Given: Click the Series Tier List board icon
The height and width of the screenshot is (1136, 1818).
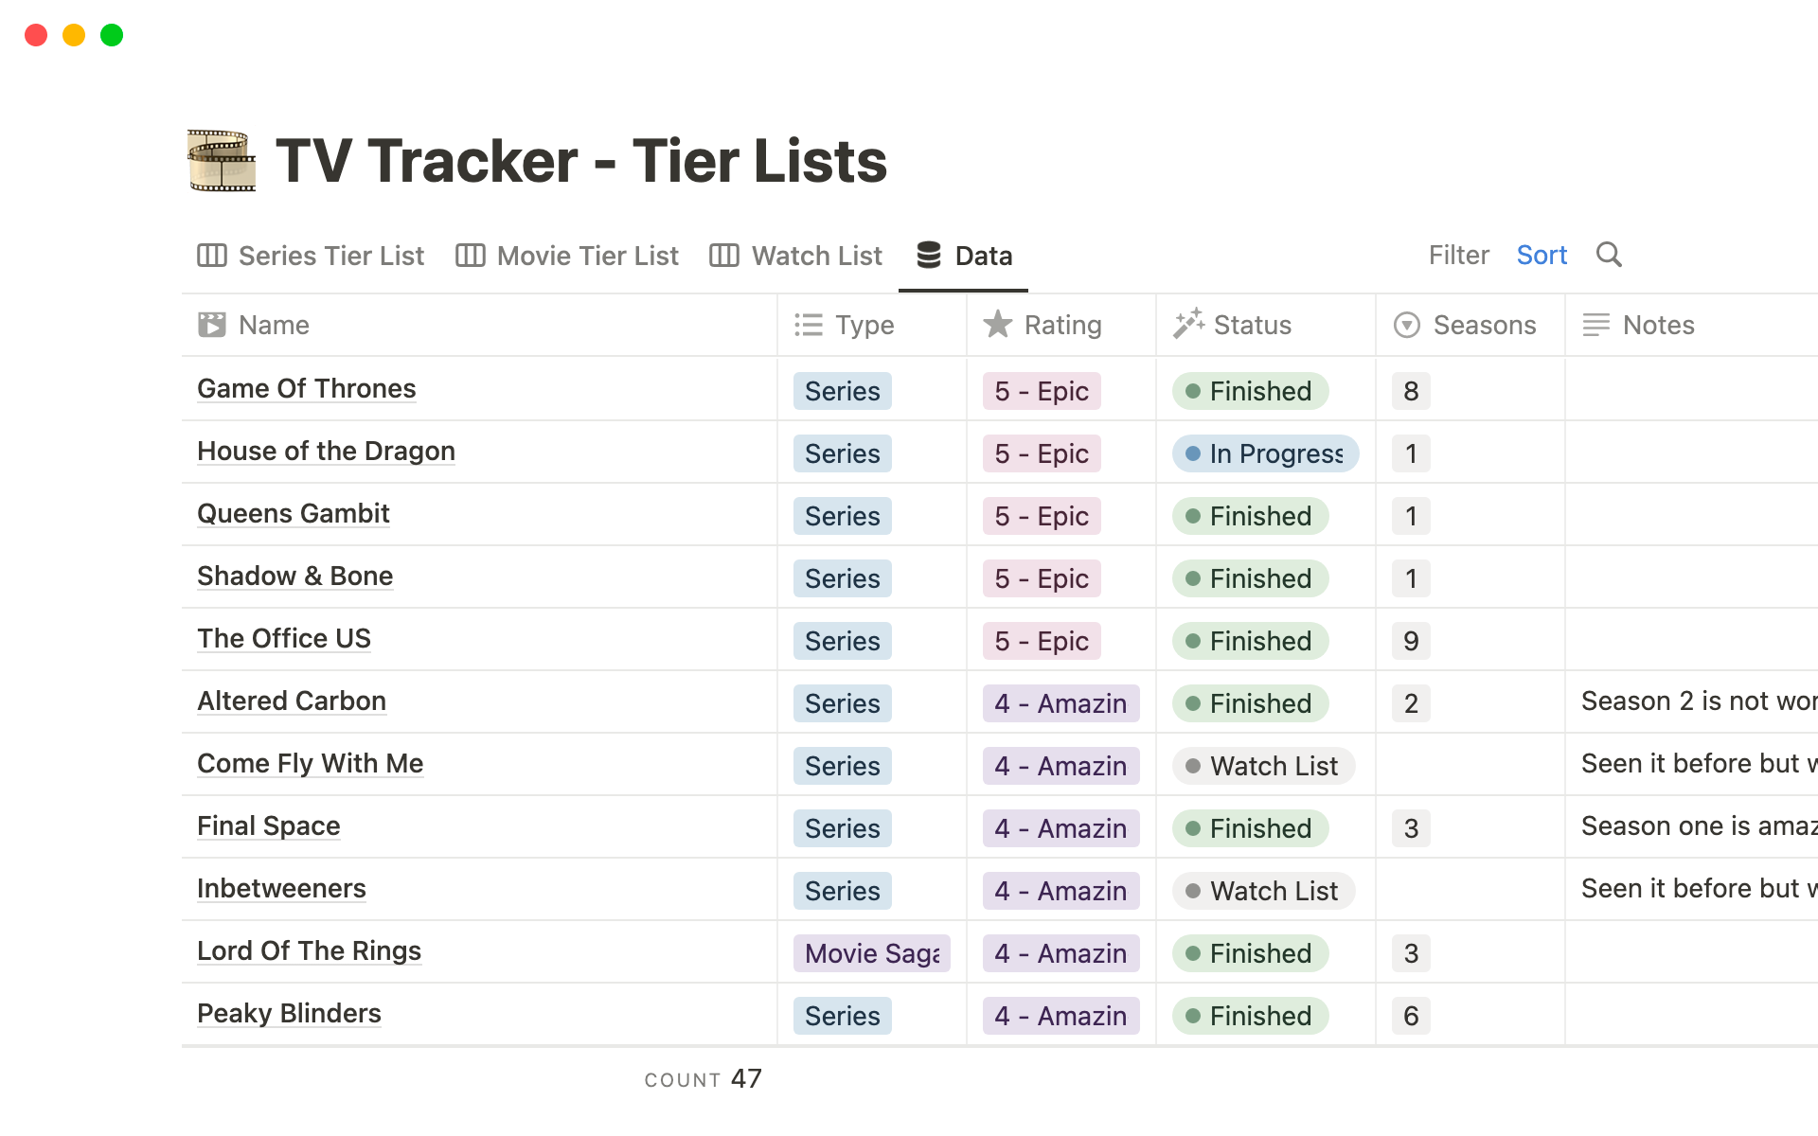Looking at the screenshot, I should click(212, 256).
